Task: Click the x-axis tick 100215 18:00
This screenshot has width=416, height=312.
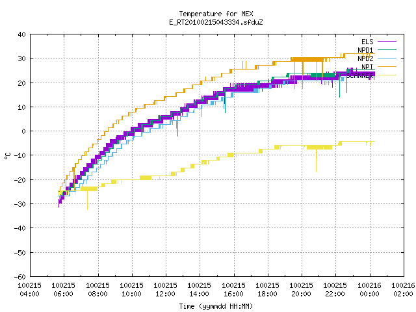Action: 267,290
